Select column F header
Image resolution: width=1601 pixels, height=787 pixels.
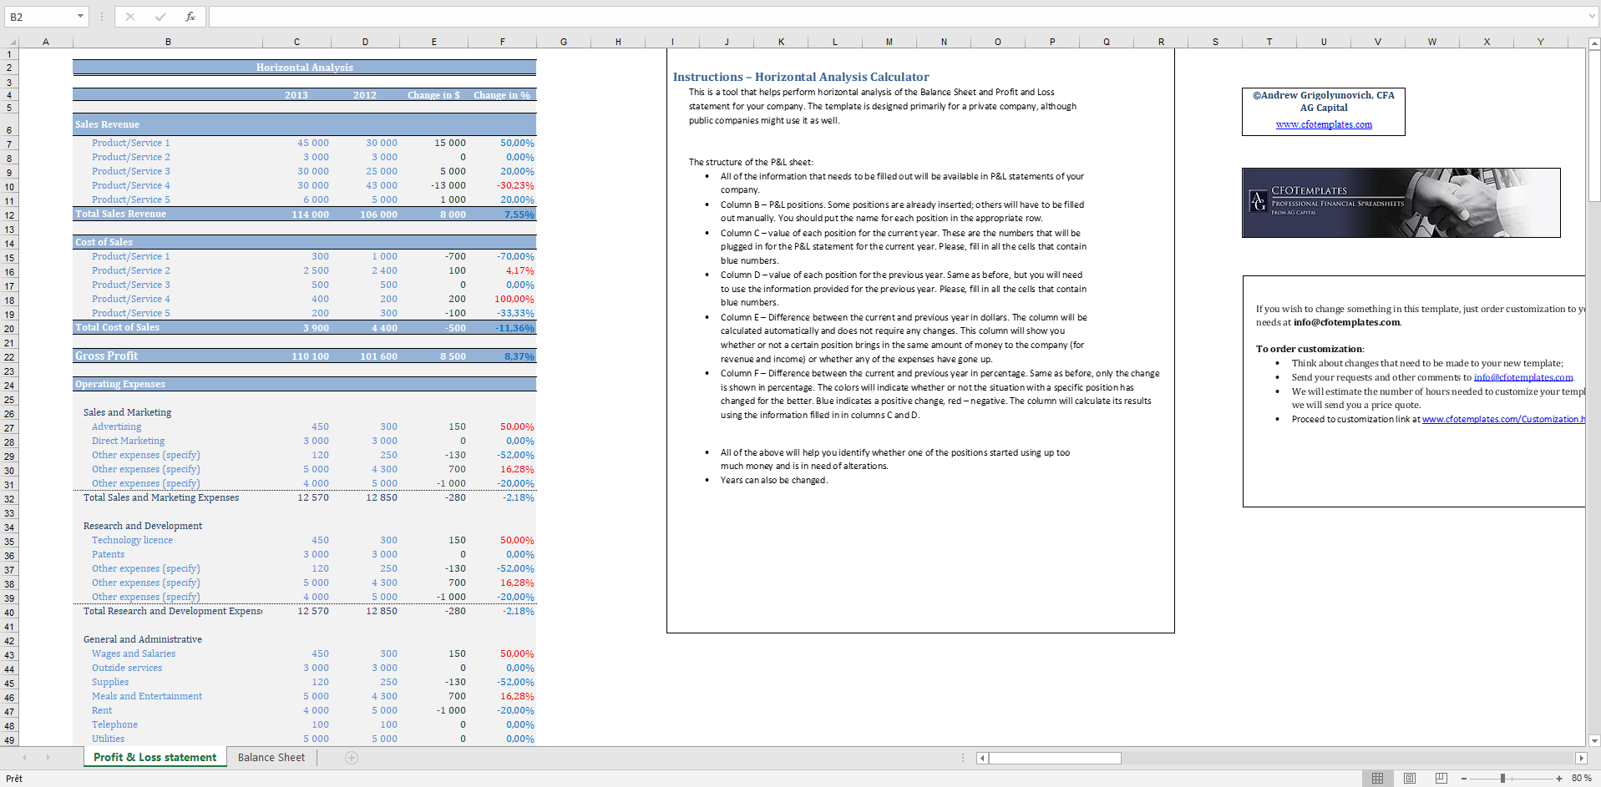click(502, 42)
